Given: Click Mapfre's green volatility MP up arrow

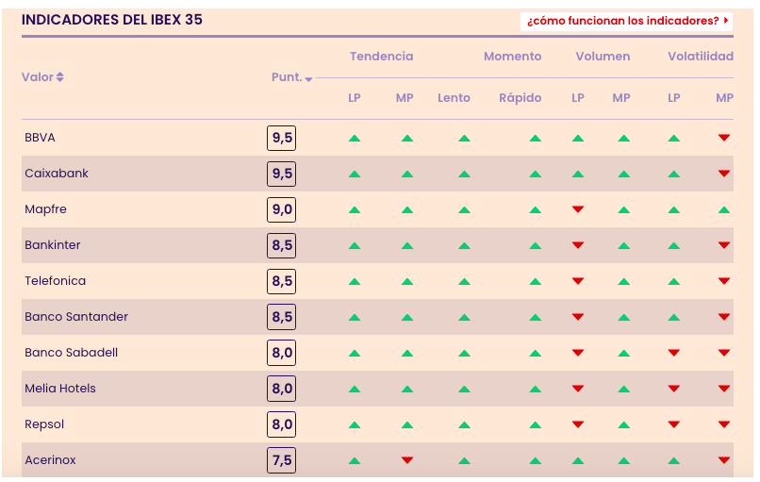Looking at the screenshot, I should coord(724,209).
